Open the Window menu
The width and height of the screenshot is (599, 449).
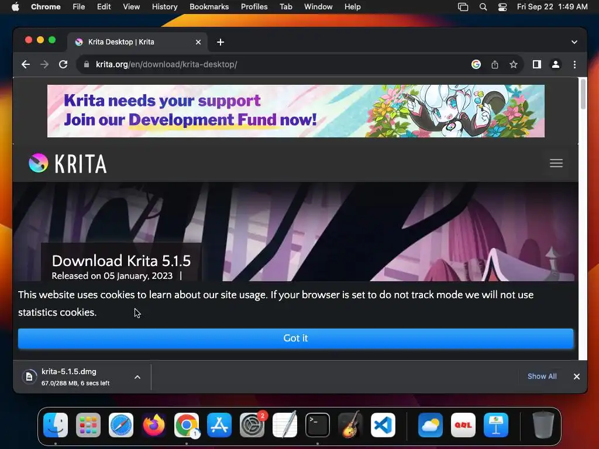click(318, 6)
